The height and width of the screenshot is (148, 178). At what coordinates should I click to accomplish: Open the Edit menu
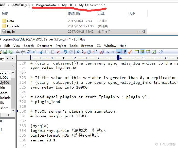click(x=7, y=46)
